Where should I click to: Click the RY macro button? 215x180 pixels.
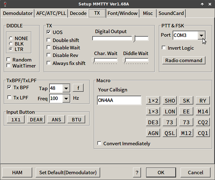203,101
